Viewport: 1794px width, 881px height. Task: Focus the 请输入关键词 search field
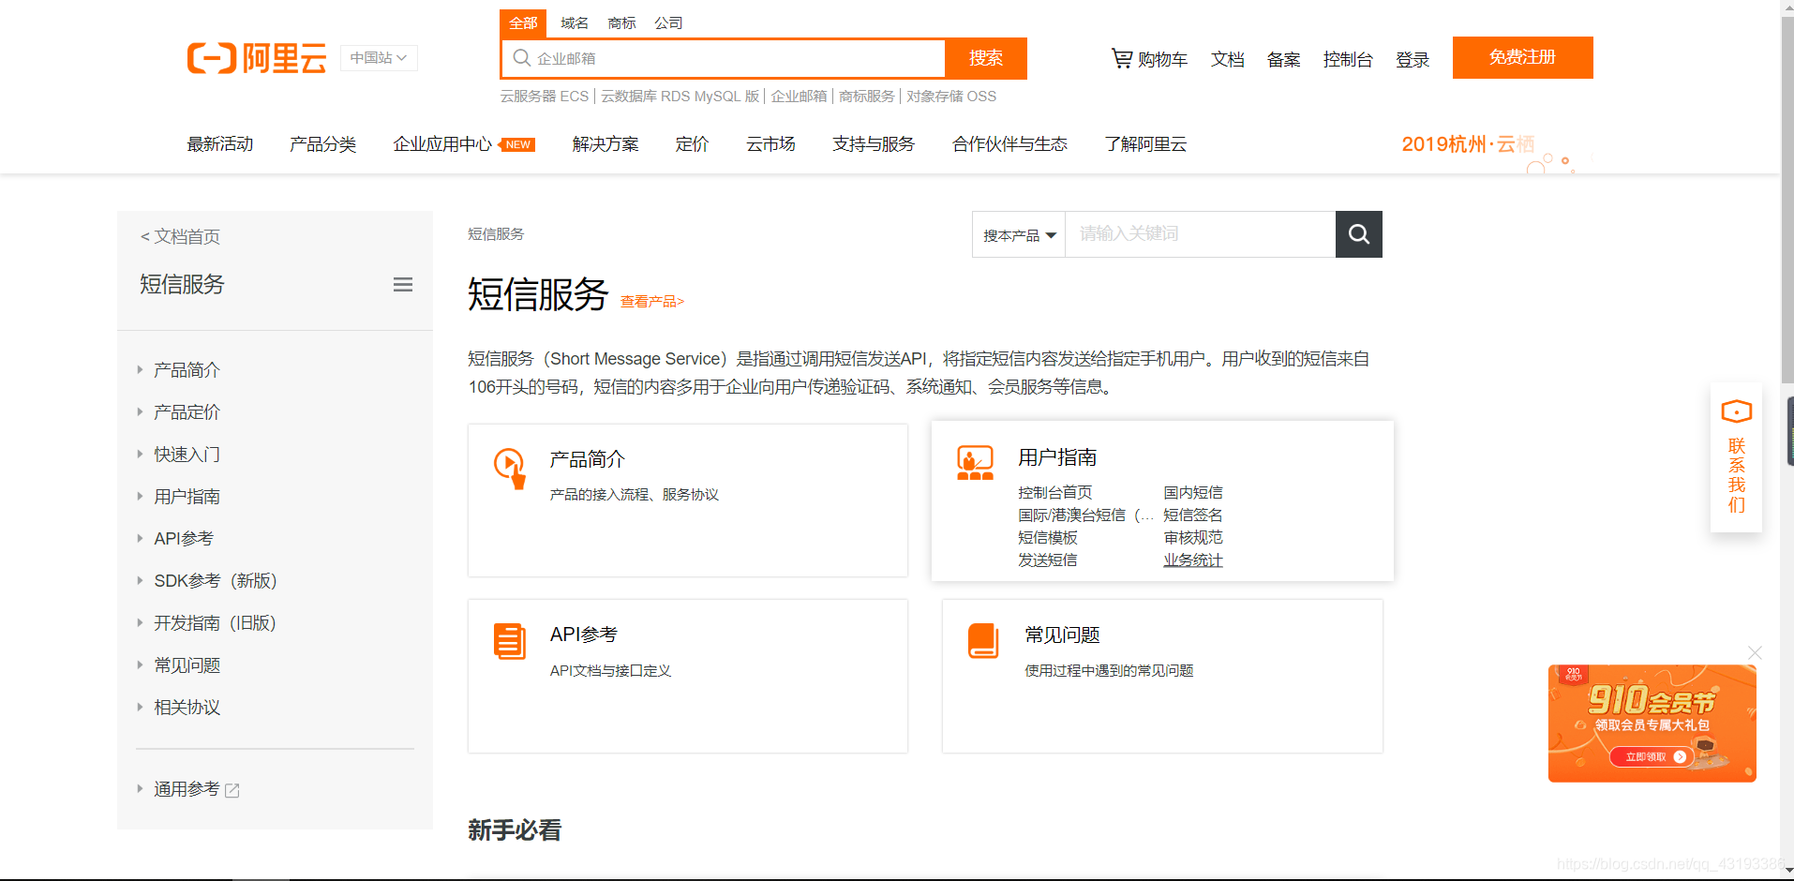click(1201, 234)
